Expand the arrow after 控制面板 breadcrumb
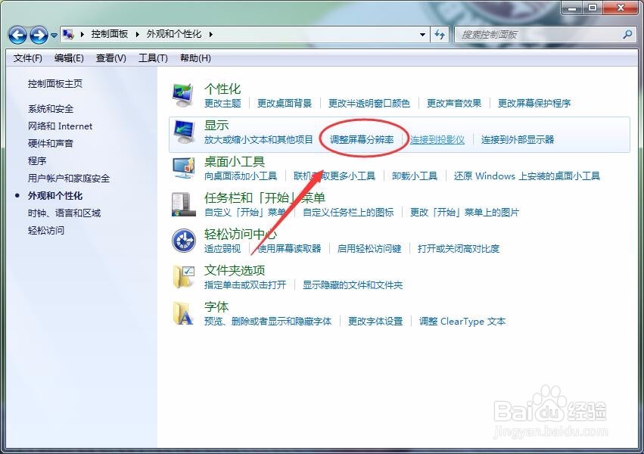 coord(138,34)
